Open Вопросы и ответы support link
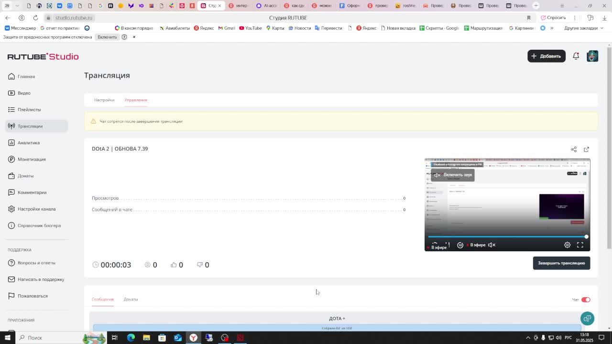This screenshot has height=344, width=612. (36, 263)
